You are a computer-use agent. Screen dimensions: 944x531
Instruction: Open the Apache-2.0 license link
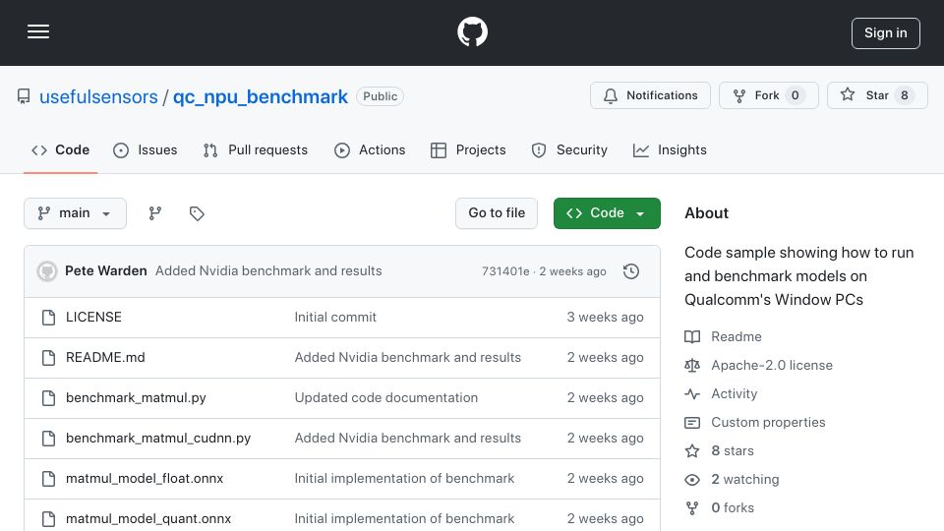click(772, 366)
